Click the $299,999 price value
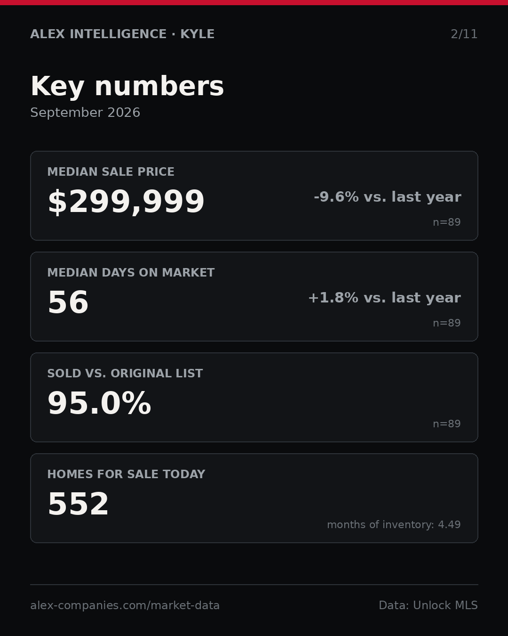508x636 pixels. pyautogui.click(x=126, y=202)
